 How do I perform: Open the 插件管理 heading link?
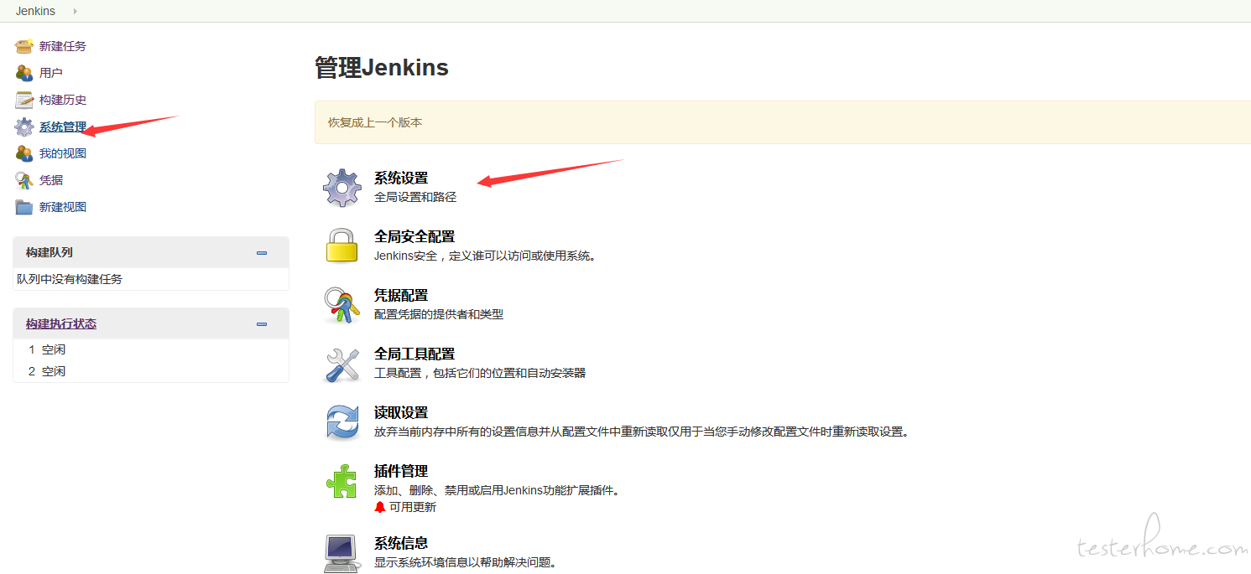401,471
